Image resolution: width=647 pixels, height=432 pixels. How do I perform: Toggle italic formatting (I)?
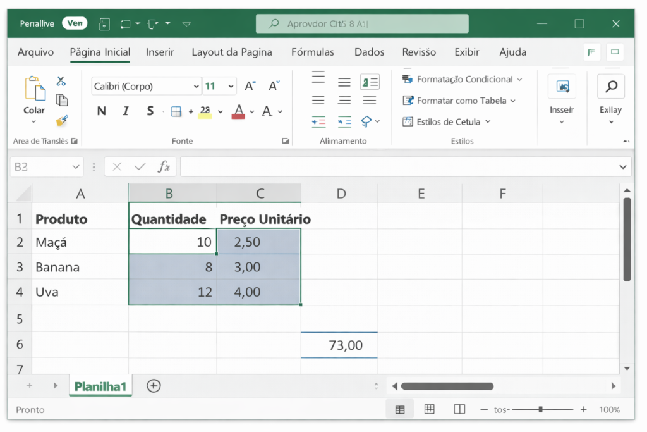coord(126,111)
